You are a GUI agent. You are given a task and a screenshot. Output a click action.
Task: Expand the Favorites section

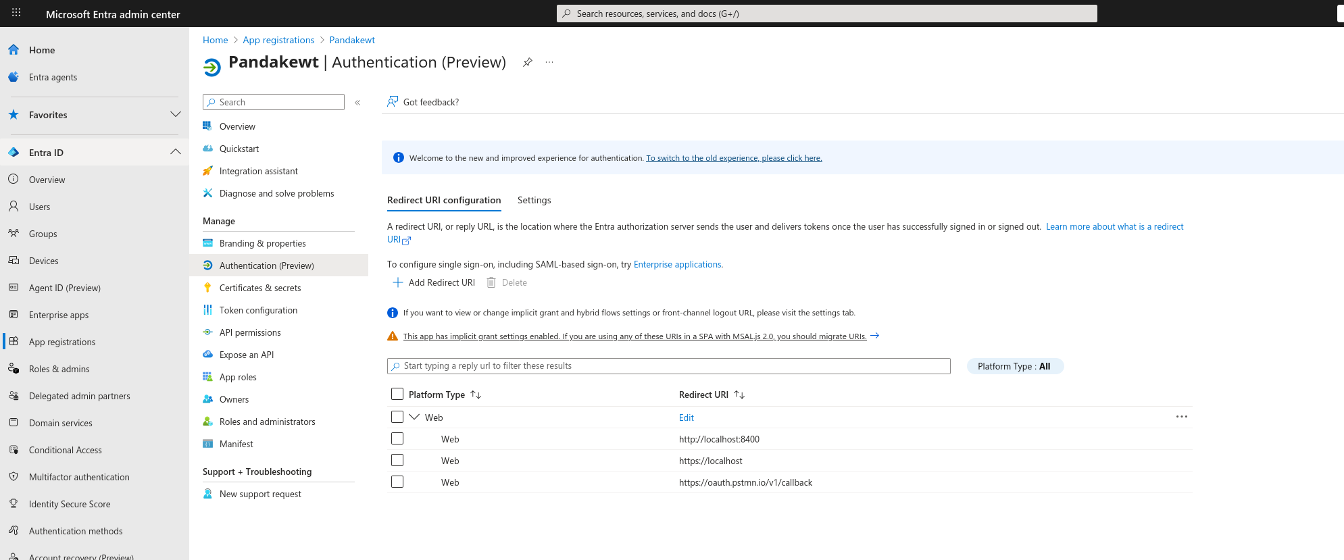click(x=175, y=115)
